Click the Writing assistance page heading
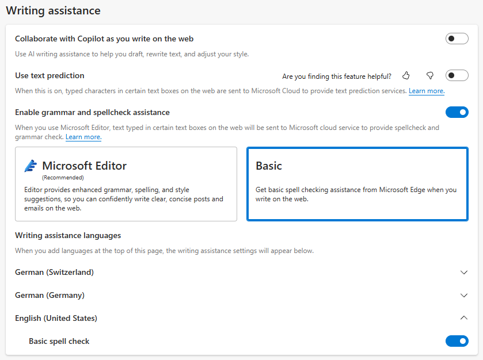 click(x=53, y=10)
